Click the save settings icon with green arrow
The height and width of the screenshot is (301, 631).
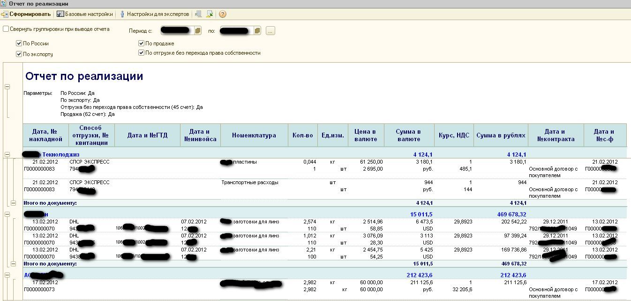point(210,14)
